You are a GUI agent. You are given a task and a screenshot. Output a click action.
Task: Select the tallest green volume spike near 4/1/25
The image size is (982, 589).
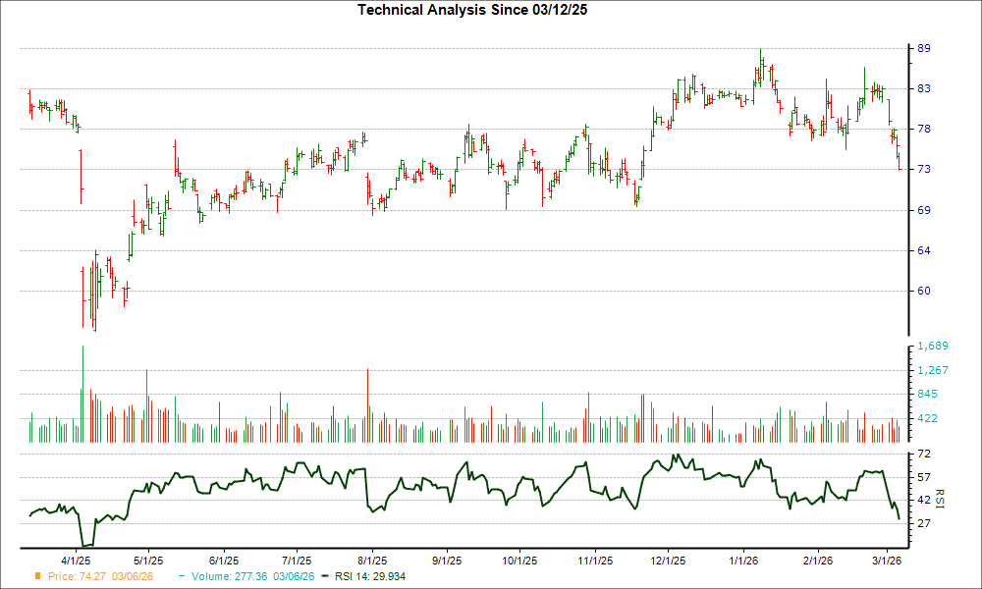pyautogui.click(x=83, y=393)
